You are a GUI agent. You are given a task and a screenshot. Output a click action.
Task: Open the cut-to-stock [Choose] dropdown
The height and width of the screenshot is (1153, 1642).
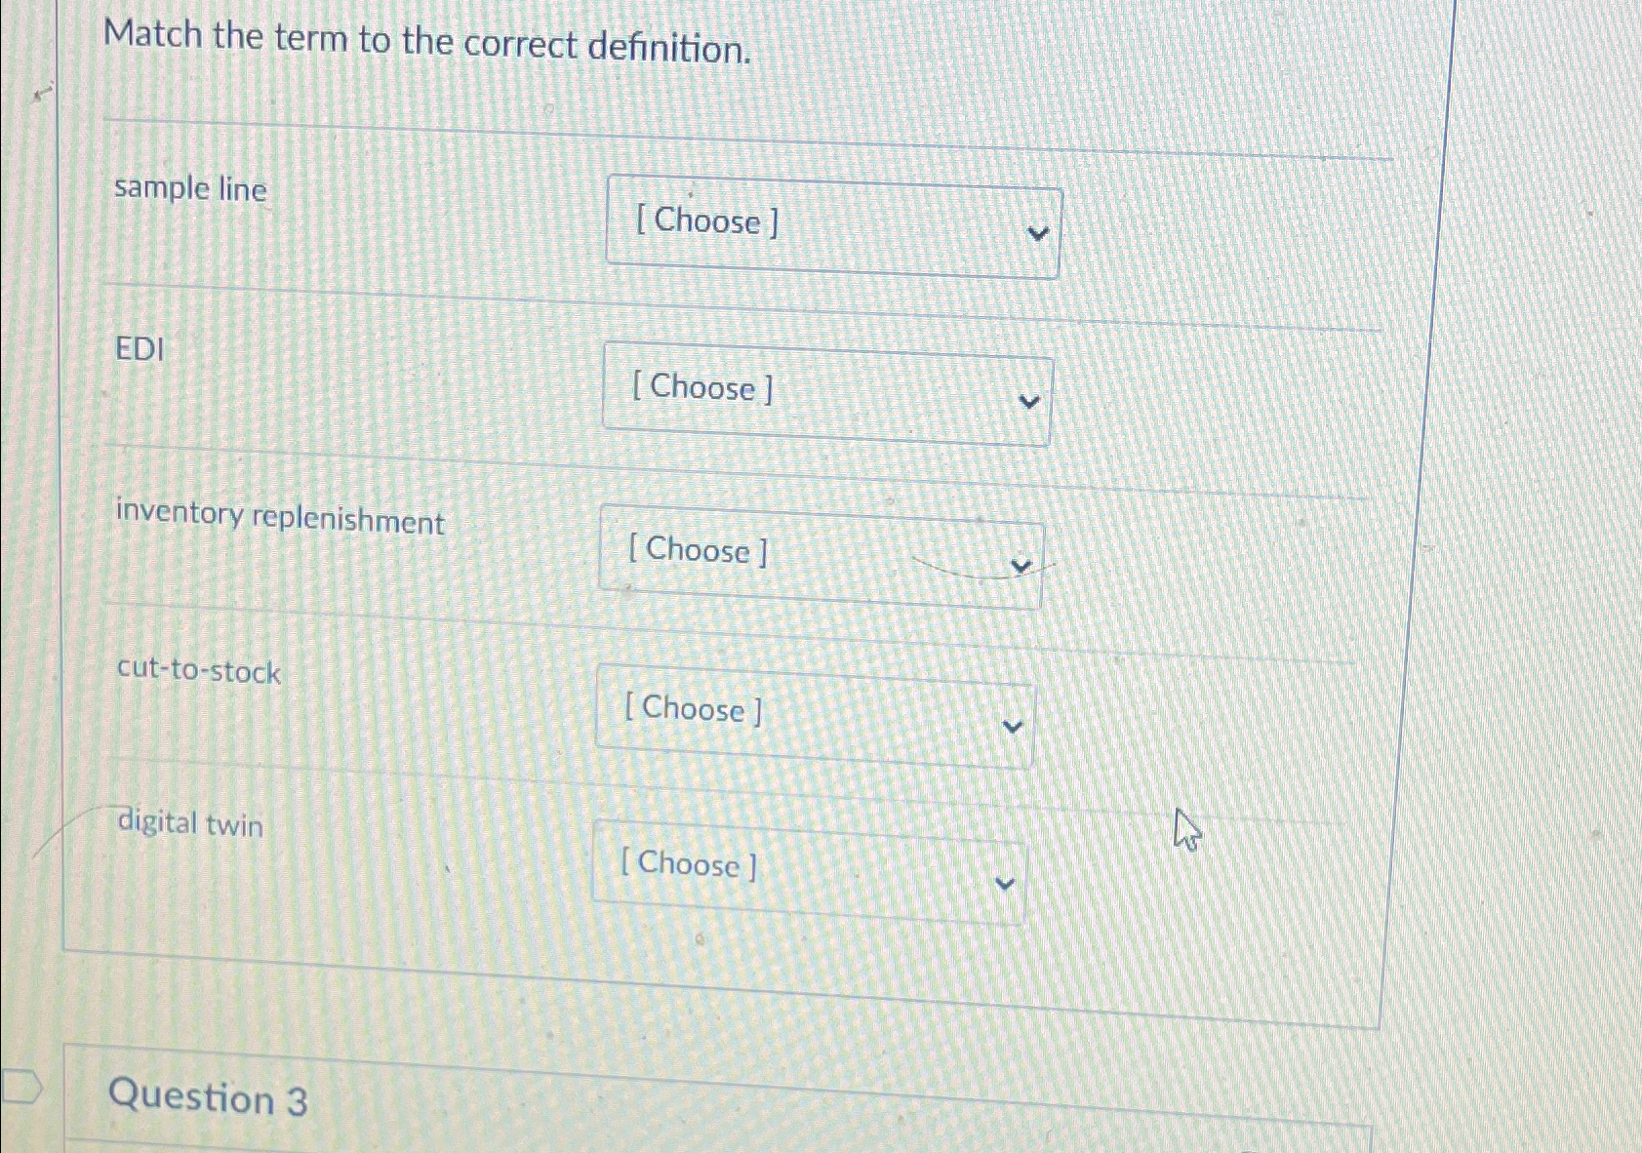[816, 711]
